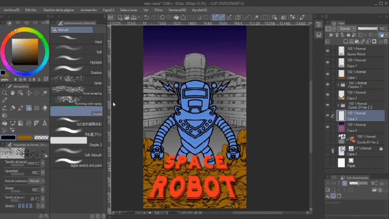Expand the Carpeta 1 folder
The image size is (389, 219).
[x=338, y=85]
